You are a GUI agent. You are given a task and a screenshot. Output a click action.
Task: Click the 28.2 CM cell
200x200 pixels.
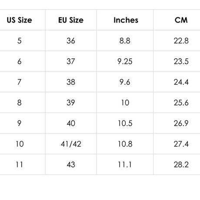[x=177, y=164]
